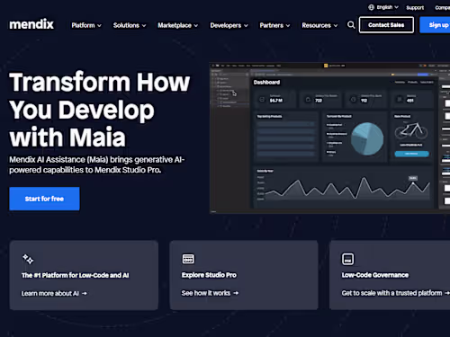This screenshot has height=337, width=450.
Task: Expand the Platform menu
Action: pos(86,25)
